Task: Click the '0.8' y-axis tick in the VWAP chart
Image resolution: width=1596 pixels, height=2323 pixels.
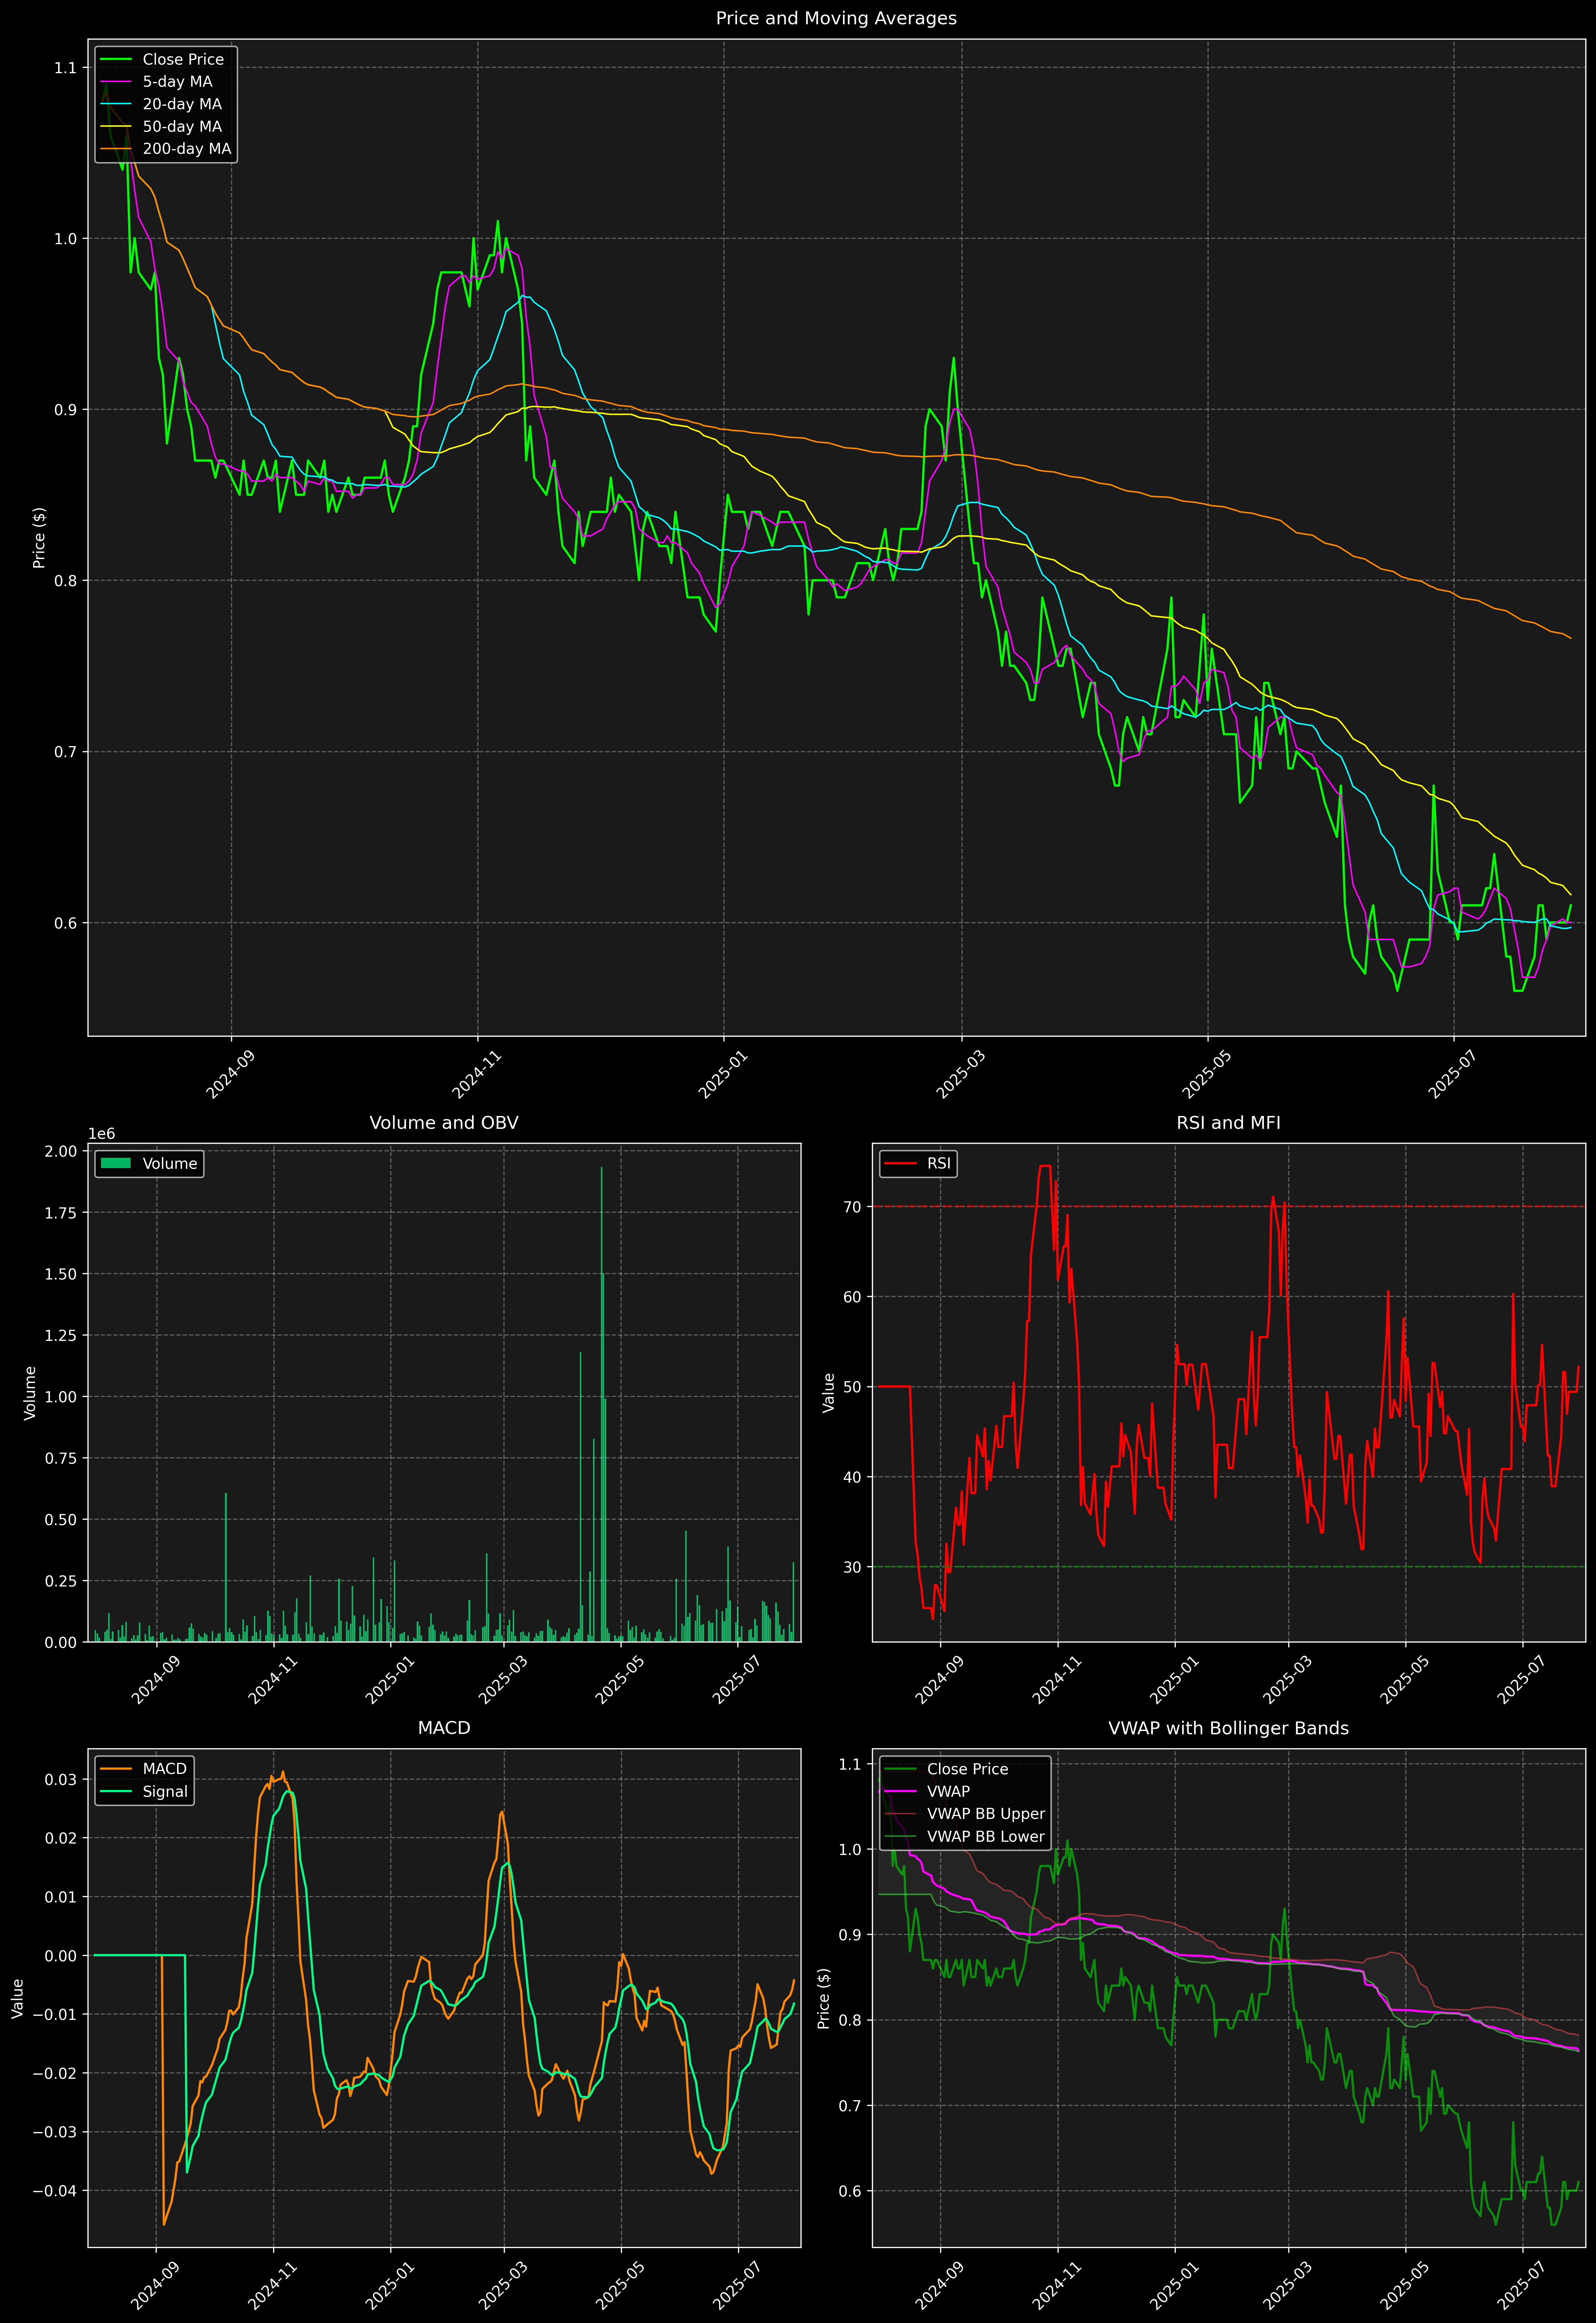Action: [x=850, y=2020]
